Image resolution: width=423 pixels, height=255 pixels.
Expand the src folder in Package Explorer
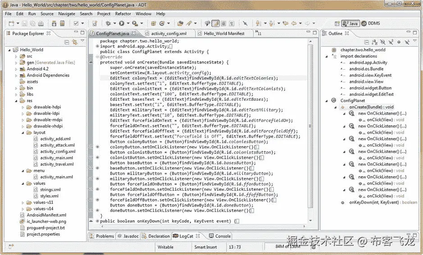coord(16,56)
